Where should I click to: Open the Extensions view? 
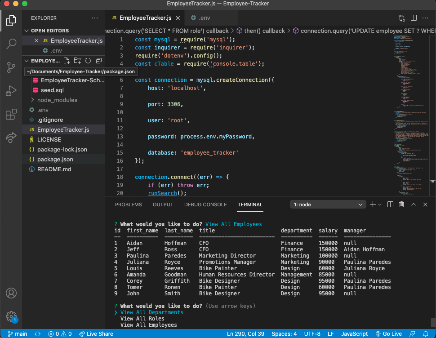tap(11, 114)
